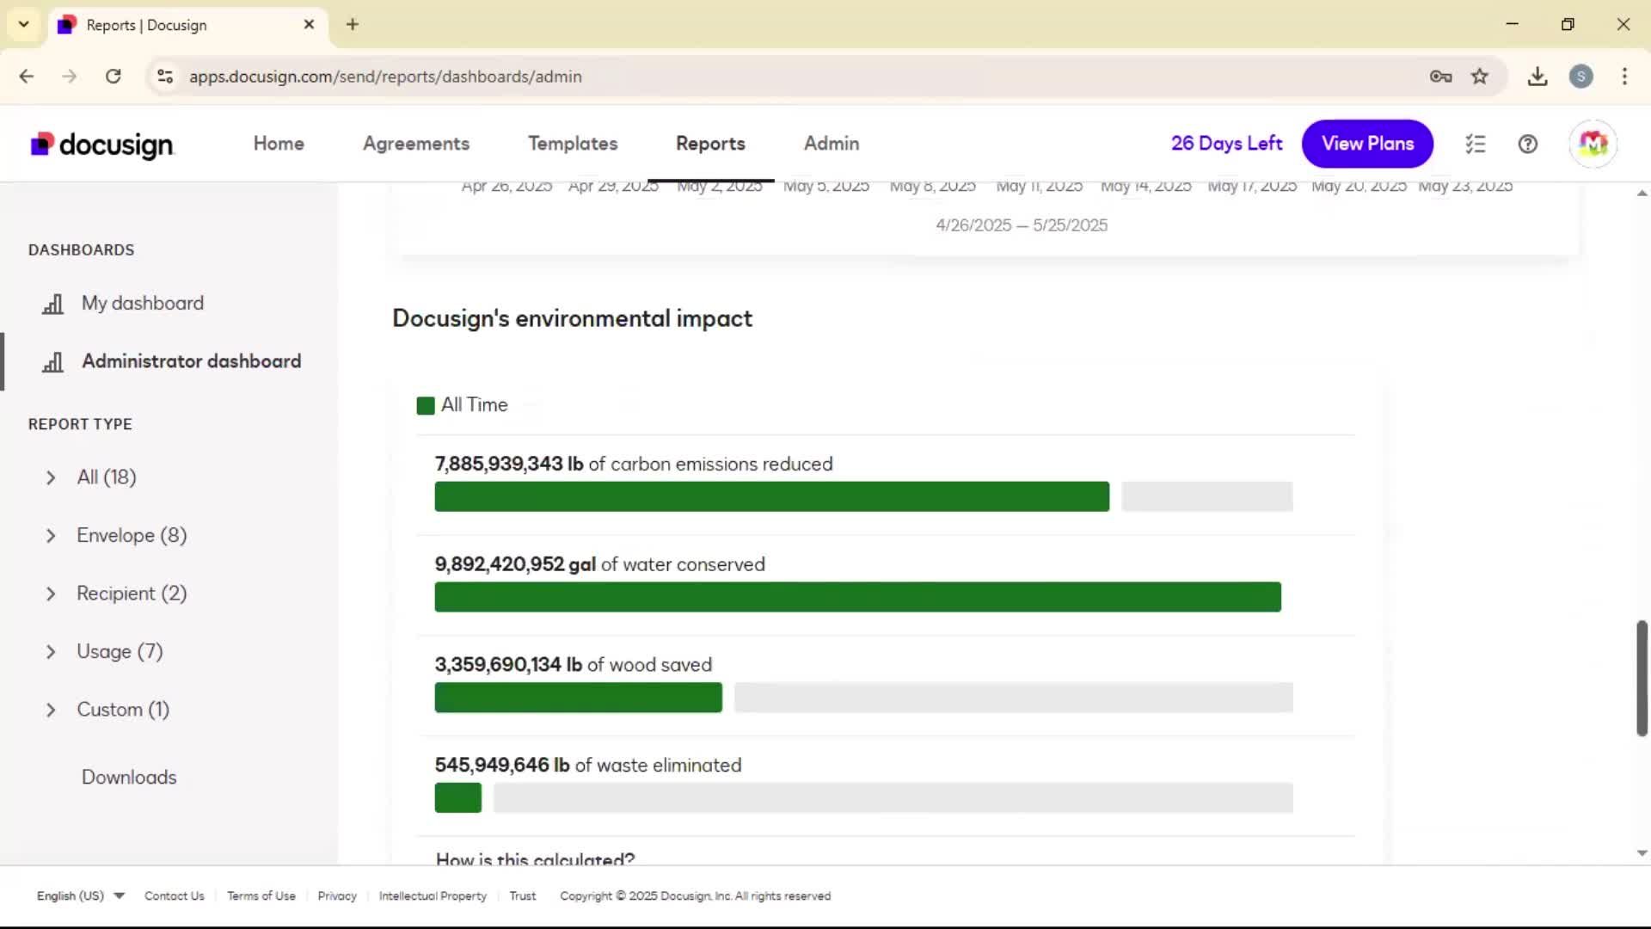Open Trust footer link

click(x=523, y=895)
